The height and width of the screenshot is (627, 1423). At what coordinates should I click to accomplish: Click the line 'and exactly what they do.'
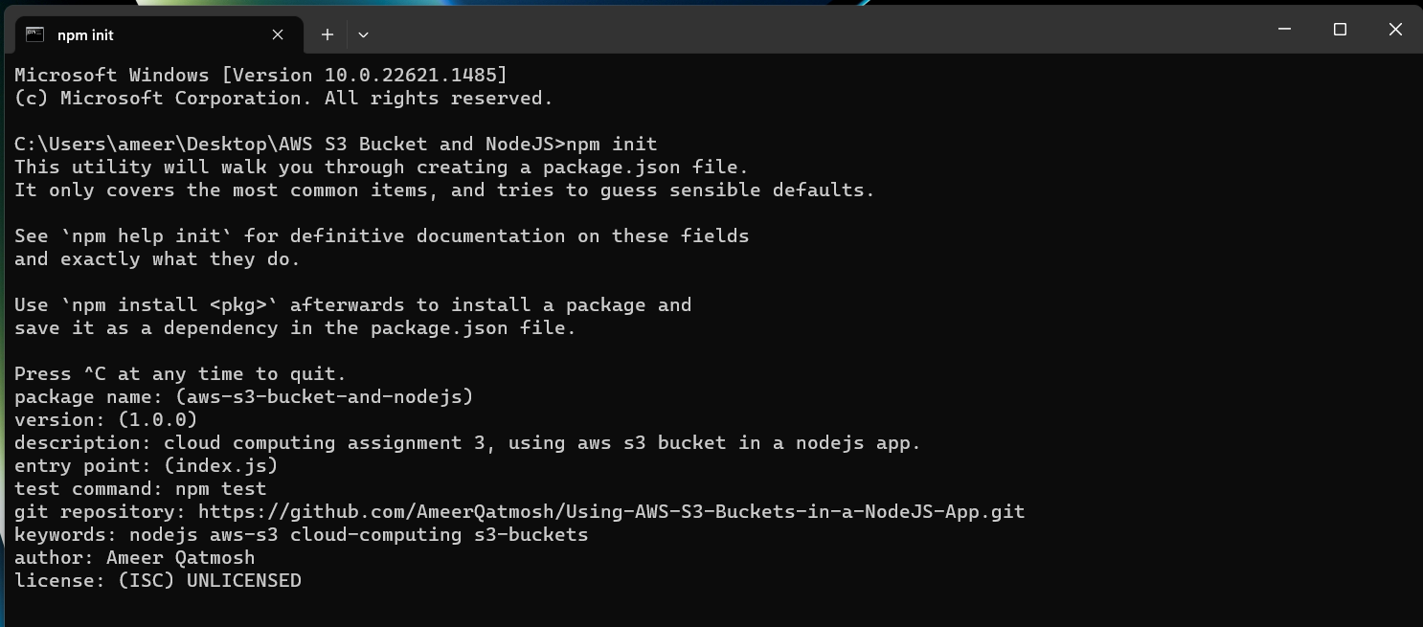pyautogui.click(x=157, y=258)
